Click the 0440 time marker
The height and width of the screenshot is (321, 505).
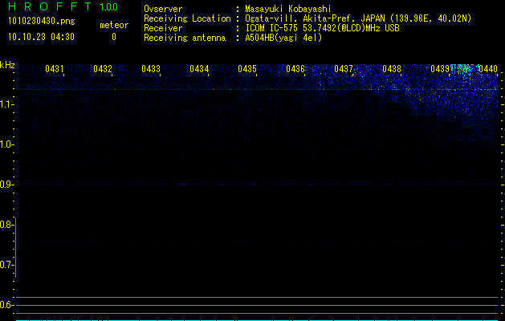(x=488, y=68)
